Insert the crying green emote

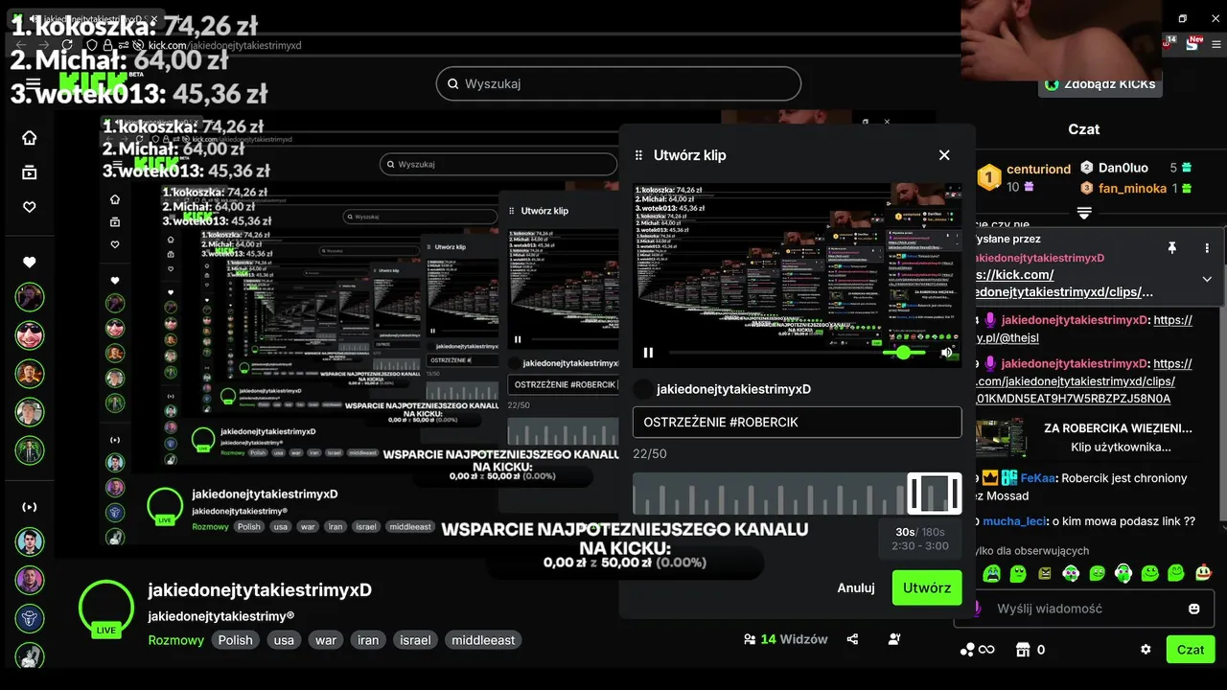click(991, 573)
